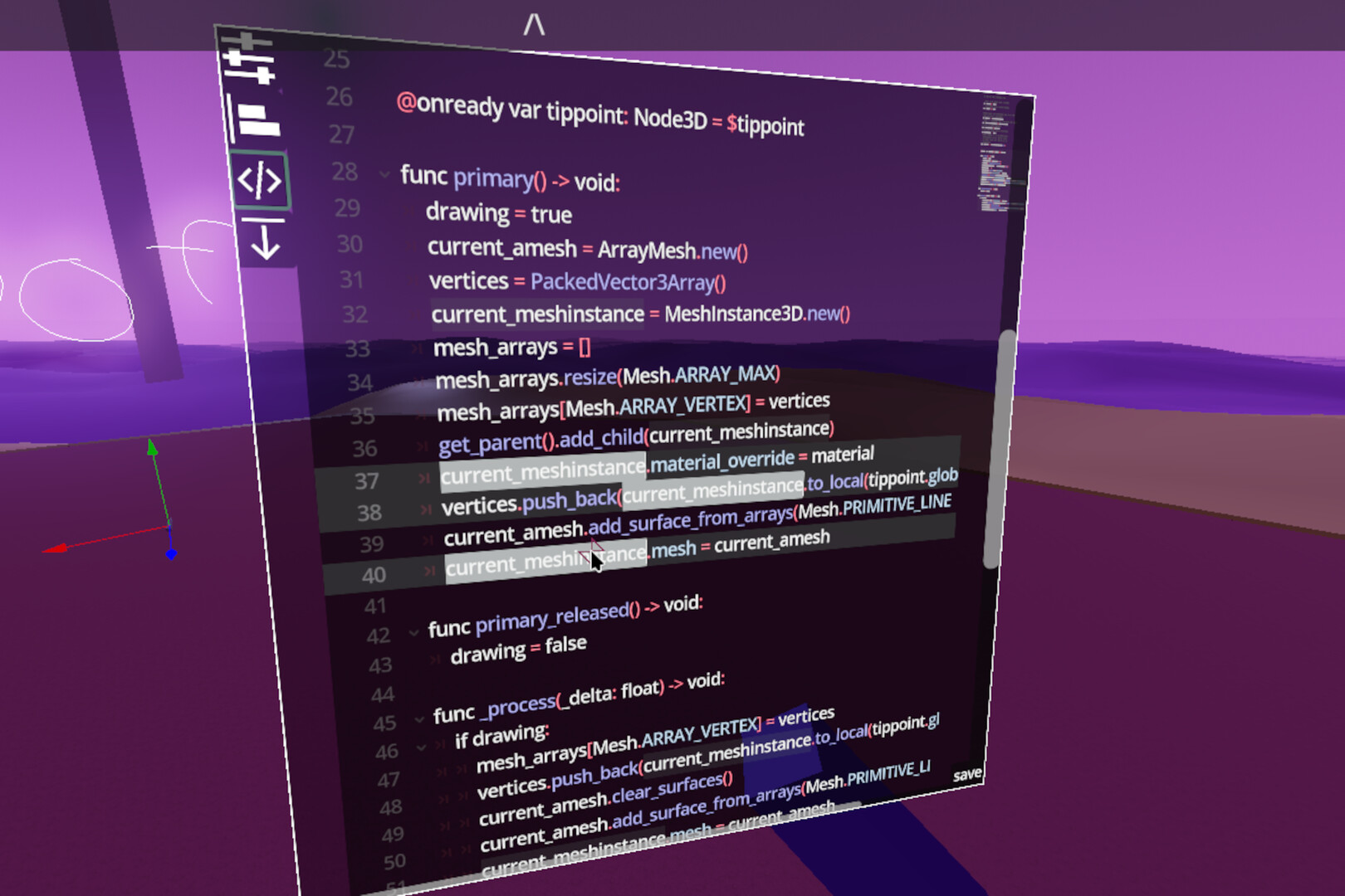Toggle the fold marker on line 40

(x=429, y=572)
